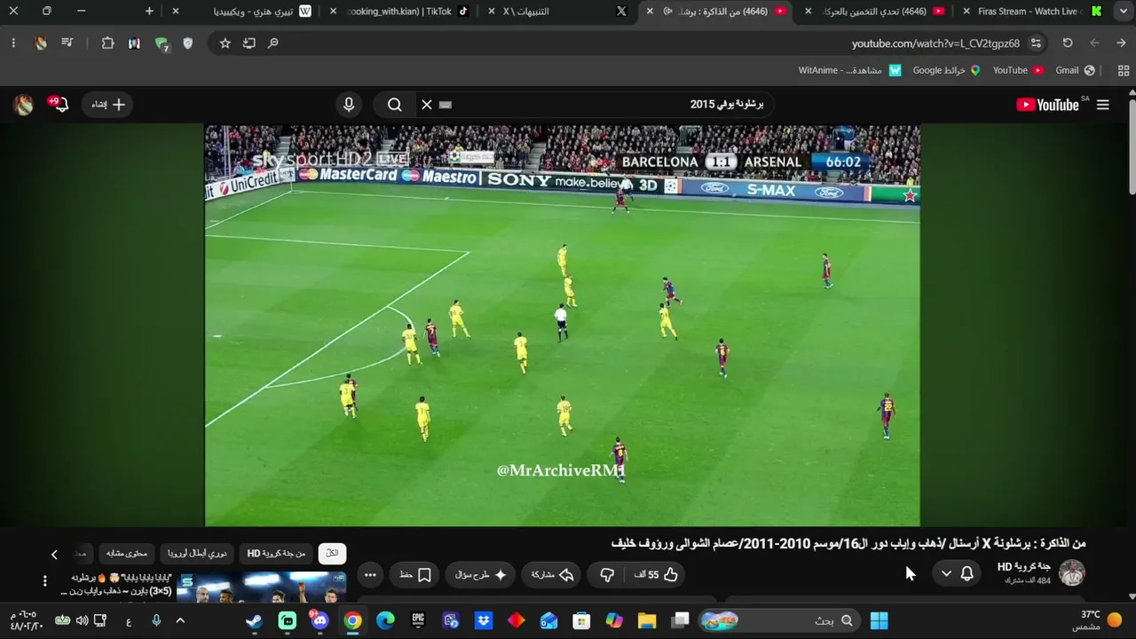This screenshot has height=639, width=1136.
Task: Select the من جدة كروية HD chip
Action: pos(276,554)
